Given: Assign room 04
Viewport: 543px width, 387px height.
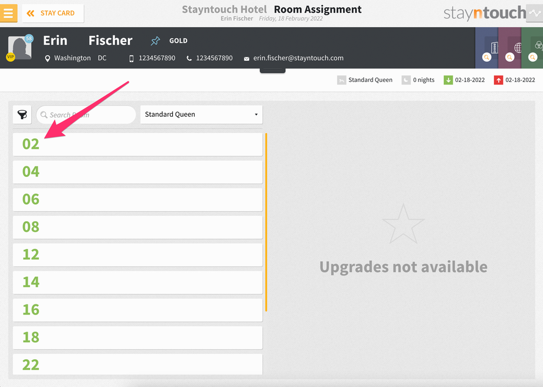Looking at the screenshot, I should [x=138, y=172].
